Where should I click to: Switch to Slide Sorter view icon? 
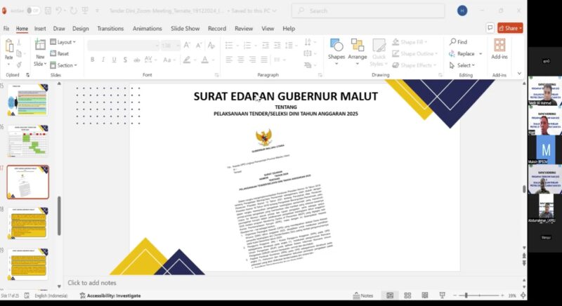[x=407, y=295]
